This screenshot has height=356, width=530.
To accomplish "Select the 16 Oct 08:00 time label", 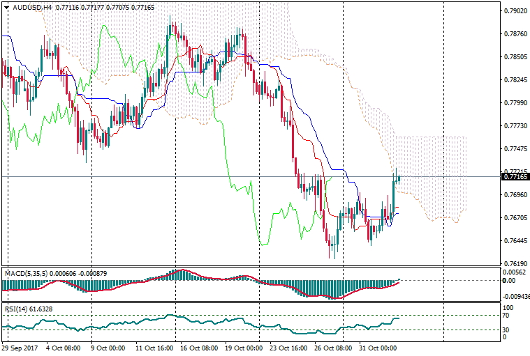I will [x=200, y=347].
